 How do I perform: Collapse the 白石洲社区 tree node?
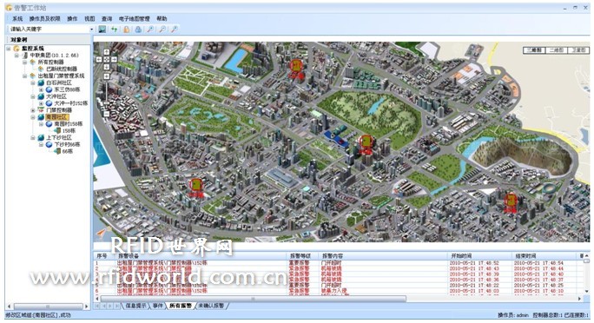click(33, 82)
